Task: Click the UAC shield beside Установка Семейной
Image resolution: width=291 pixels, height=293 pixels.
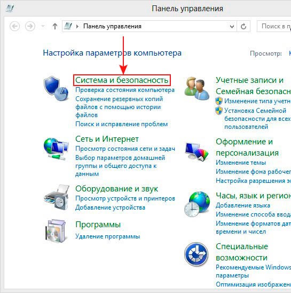Action: (219, 111)
